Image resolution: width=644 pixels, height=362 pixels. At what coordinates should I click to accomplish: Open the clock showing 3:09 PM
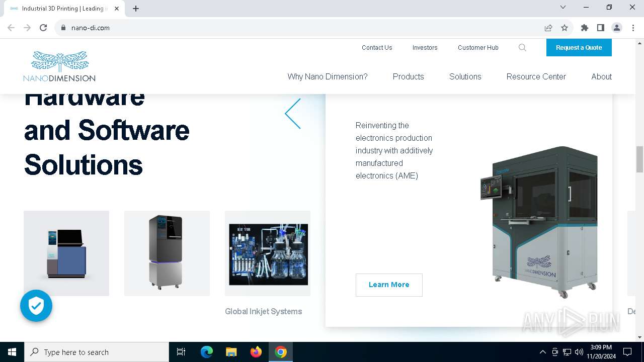(x=601, y=352)
